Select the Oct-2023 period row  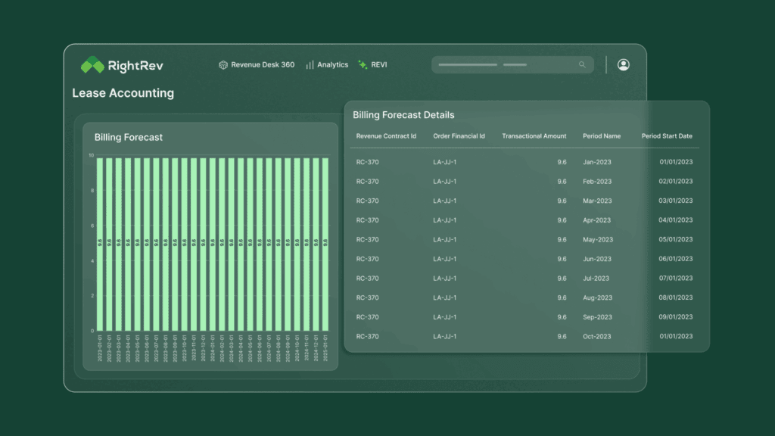(x=596, y=336)
